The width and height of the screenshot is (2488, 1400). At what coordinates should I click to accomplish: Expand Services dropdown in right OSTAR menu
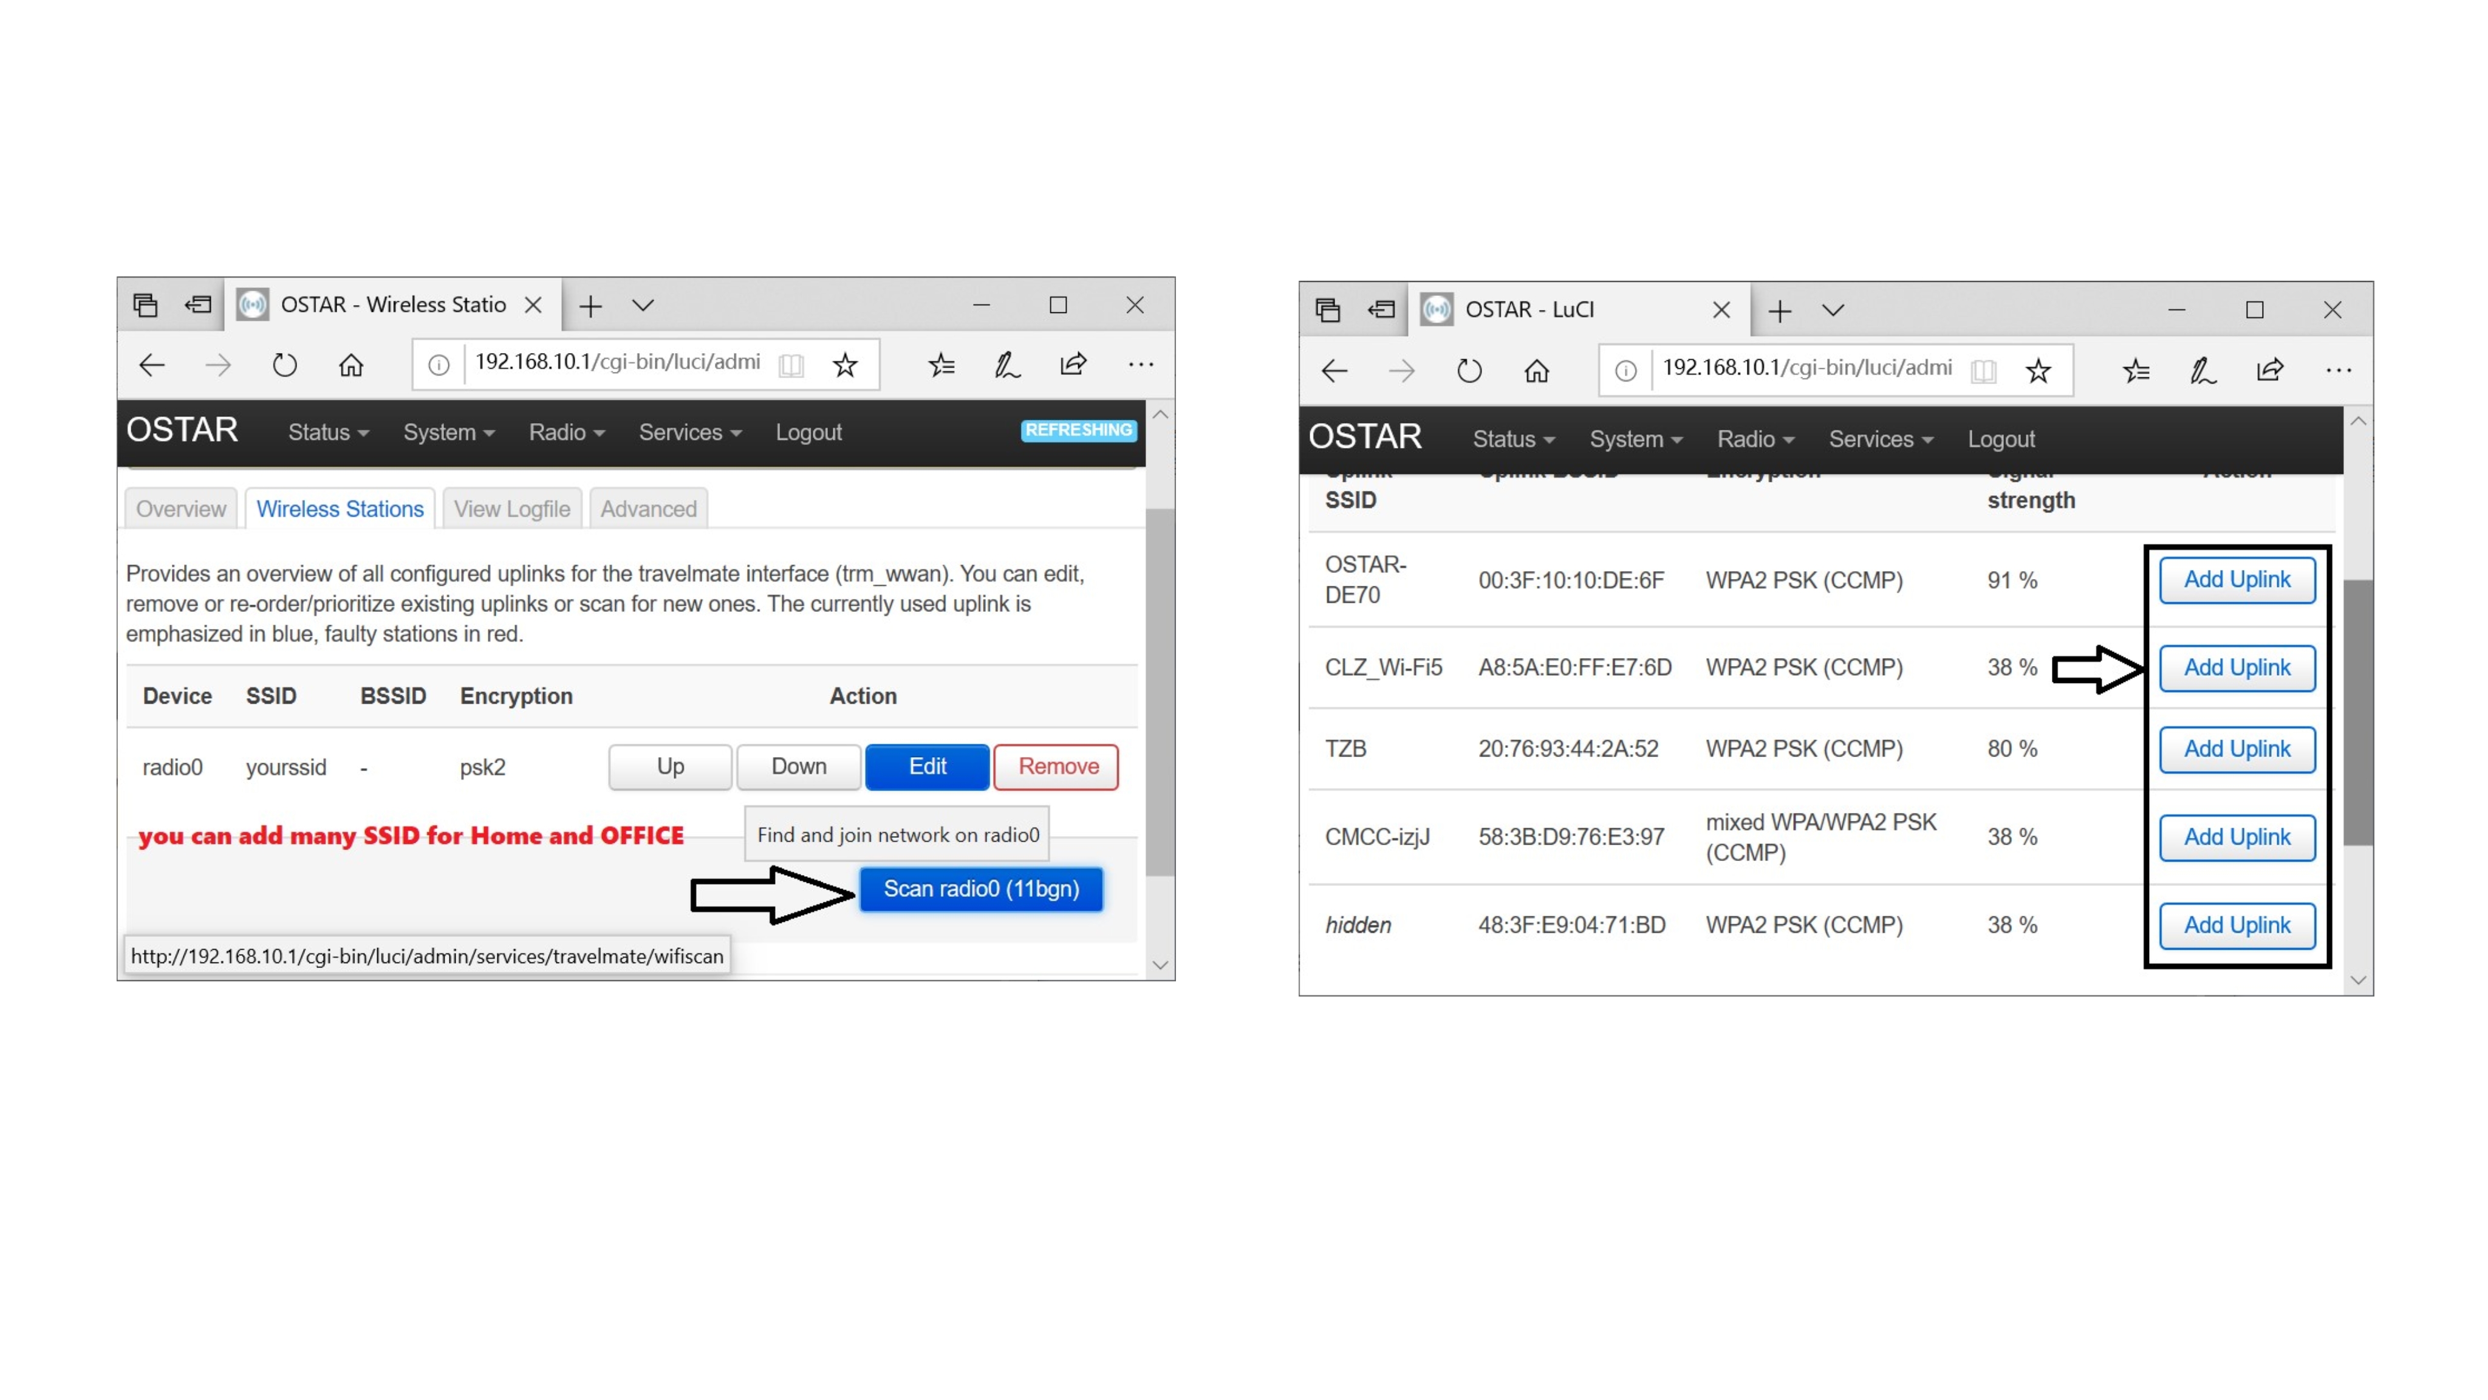[1879, 439]
